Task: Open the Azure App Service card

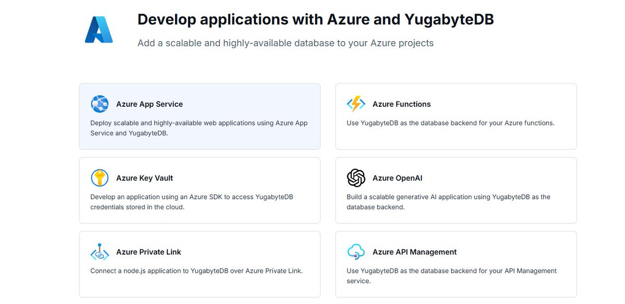Action: click(199, 116)
